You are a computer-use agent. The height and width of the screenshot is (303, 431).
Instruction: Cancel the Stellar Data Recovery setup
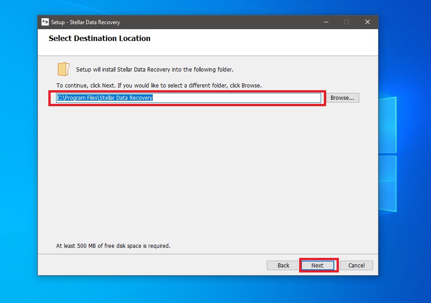356,265
